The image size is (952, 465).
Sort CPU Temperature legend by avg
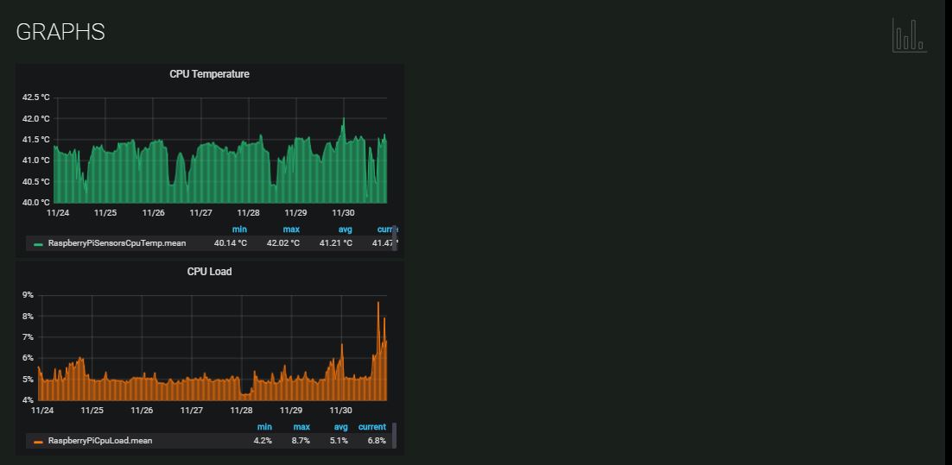(345, 229)
